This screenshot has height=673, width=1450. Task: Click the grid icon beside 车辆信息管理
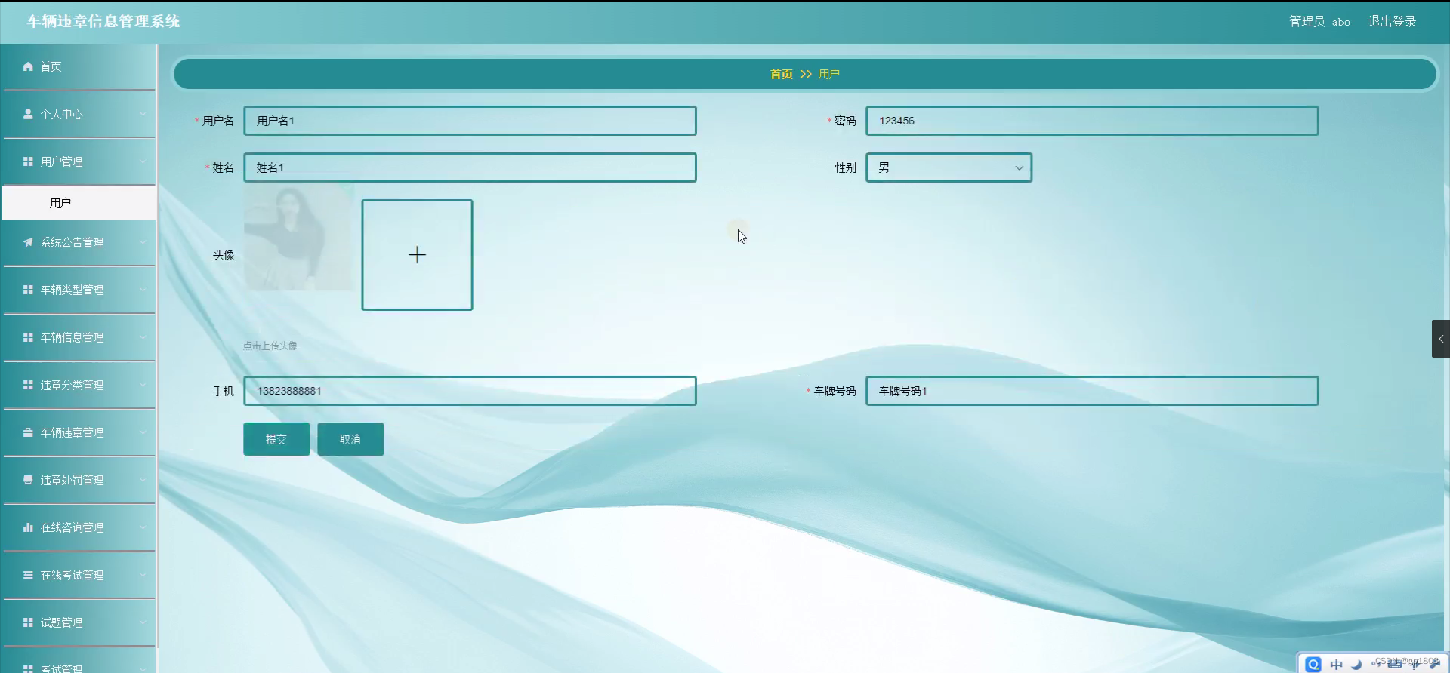(28, 337)
